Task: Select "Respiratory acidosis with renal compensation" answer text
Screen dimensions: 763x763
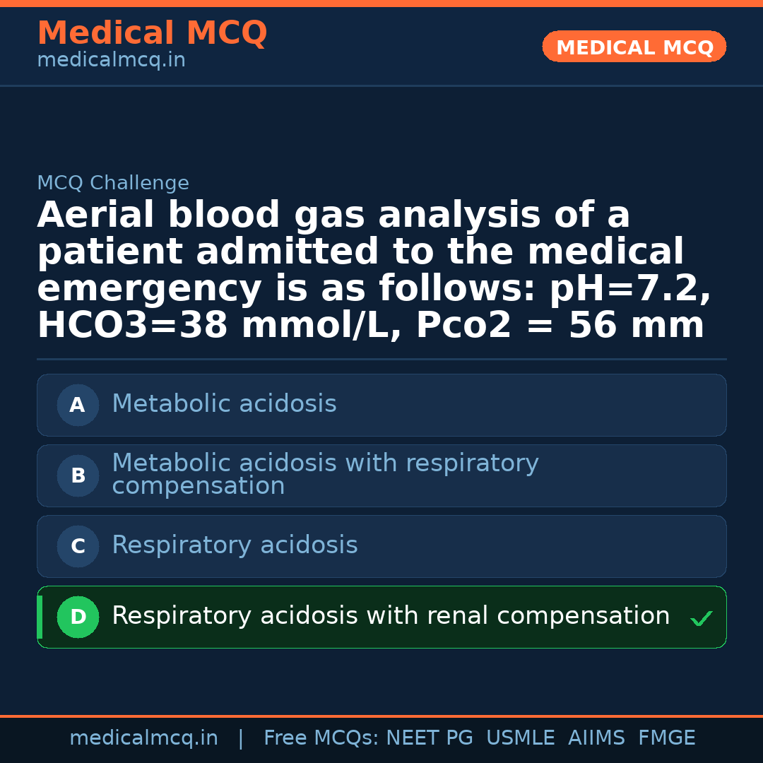Action: click(x=391, y=616)
